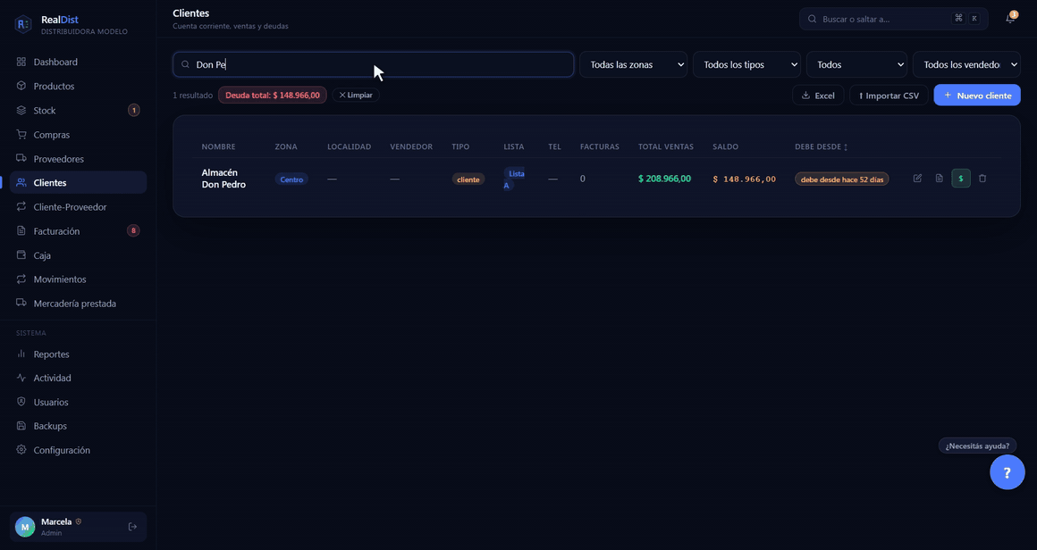
Task: Focus the client search field containing "Don Pe"
Action: pyautogui.click(x=373, y=64)
